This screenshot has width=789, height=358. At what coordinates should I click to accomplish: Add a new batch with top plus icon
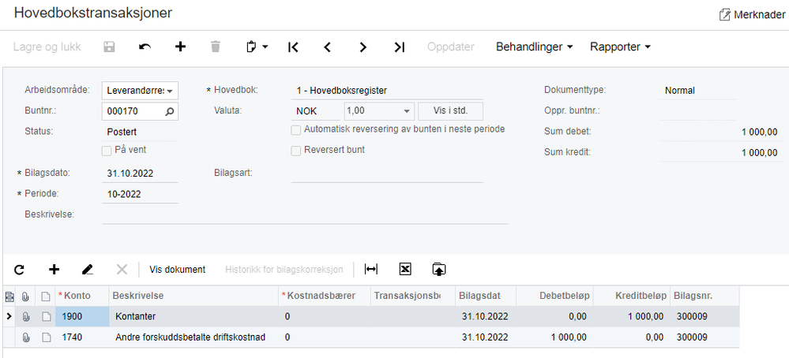pos(180,47)
